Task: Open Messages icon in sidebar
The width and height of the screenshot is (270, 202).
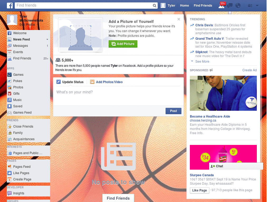Action: point(9,46)
